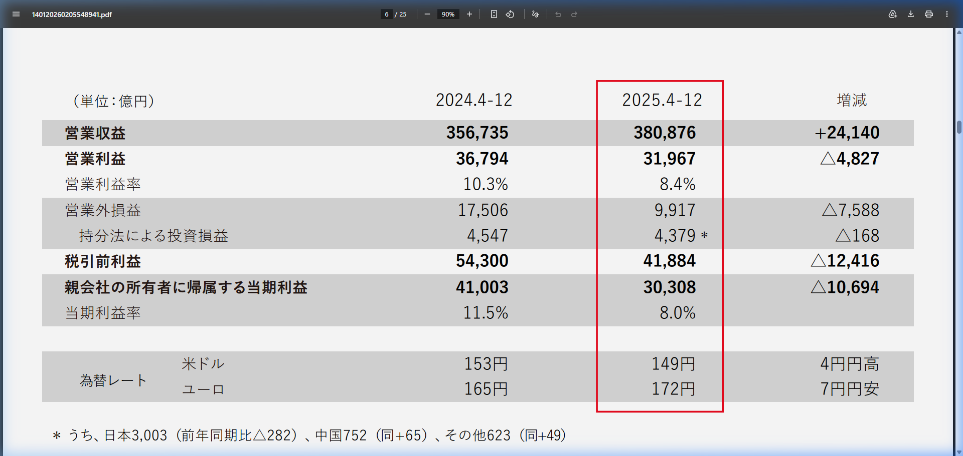Zoom out with the minus button
The image size is (963, 456).
click(427, 15)
